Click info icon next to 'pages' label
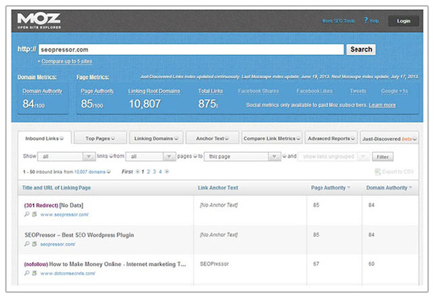 [195, 156]
